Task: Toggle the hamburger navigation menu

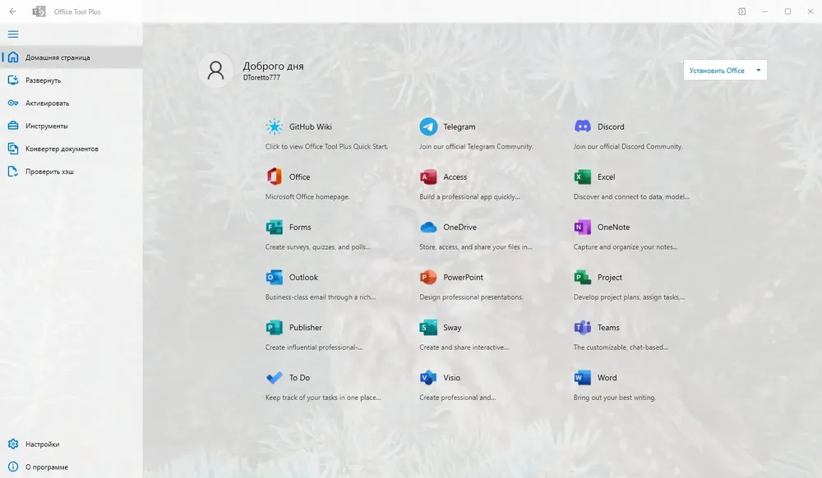Action: click(13, 34)
